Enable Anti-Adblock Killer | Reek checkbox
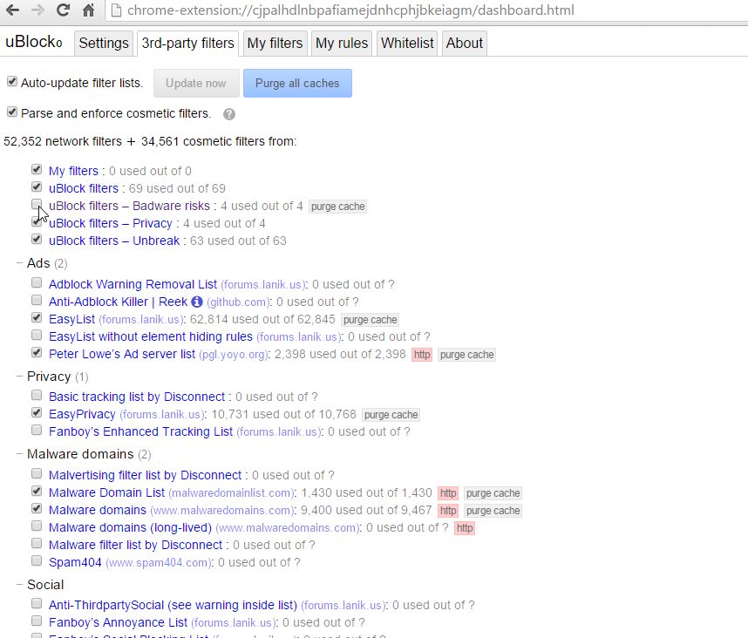The width and height of the screenshot is (748, 638). click(37, 301)
